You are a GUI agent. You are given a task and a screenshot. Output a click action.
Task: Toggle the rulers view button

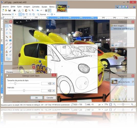[49, 10]
